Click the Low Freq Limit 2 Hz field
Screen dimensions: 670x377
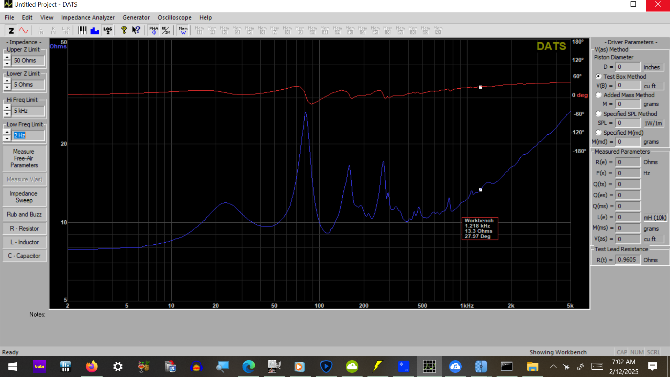(29, 135)
